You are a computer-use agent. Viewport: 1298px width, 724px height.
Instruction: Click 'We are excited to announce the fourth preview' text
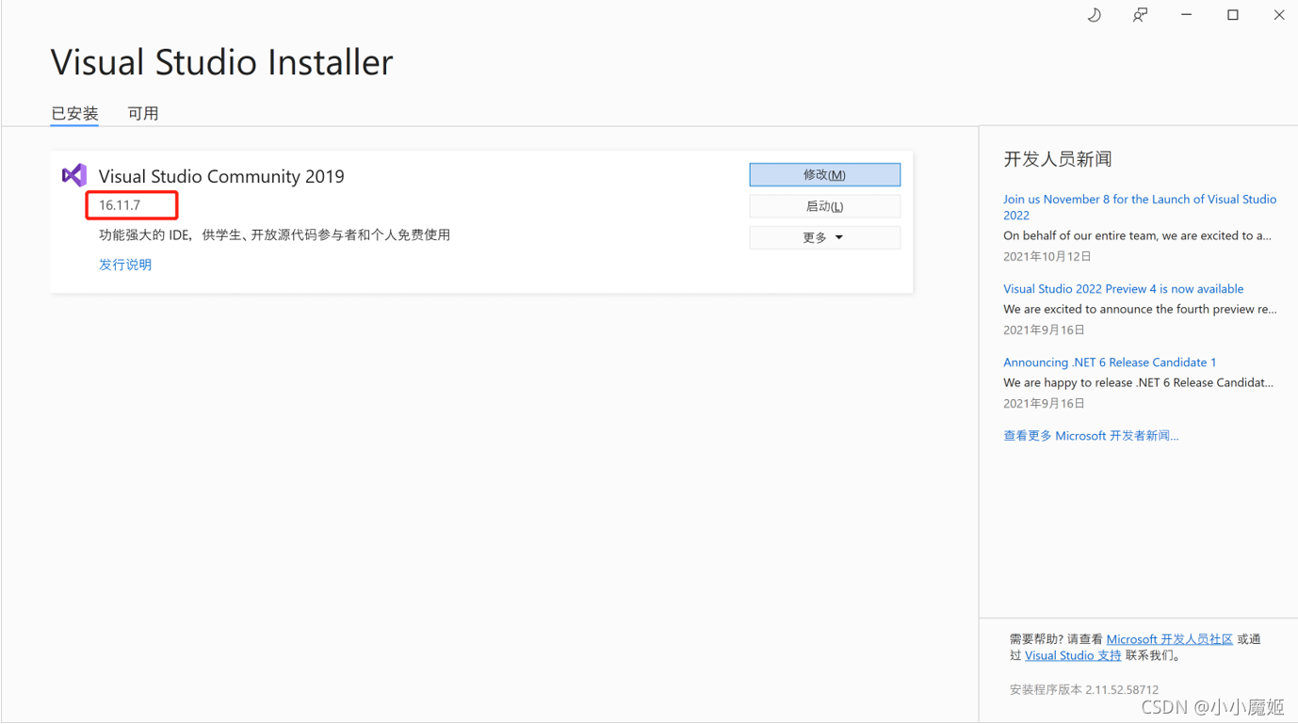coord(1140,309)
